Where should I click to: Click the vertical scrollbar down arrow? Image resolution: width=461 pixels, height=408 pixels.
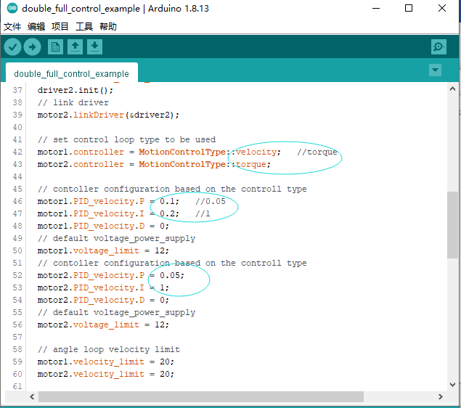coord(452,385)
